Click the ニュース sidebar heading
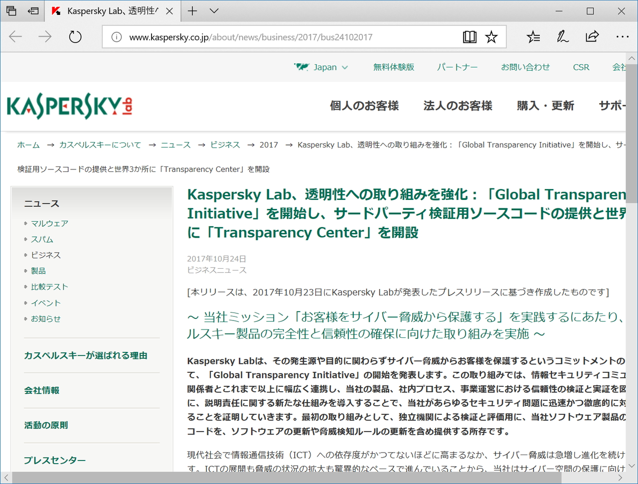Image resolution: width=638 pixels, height=484 pixels. [x=42, y=204]
